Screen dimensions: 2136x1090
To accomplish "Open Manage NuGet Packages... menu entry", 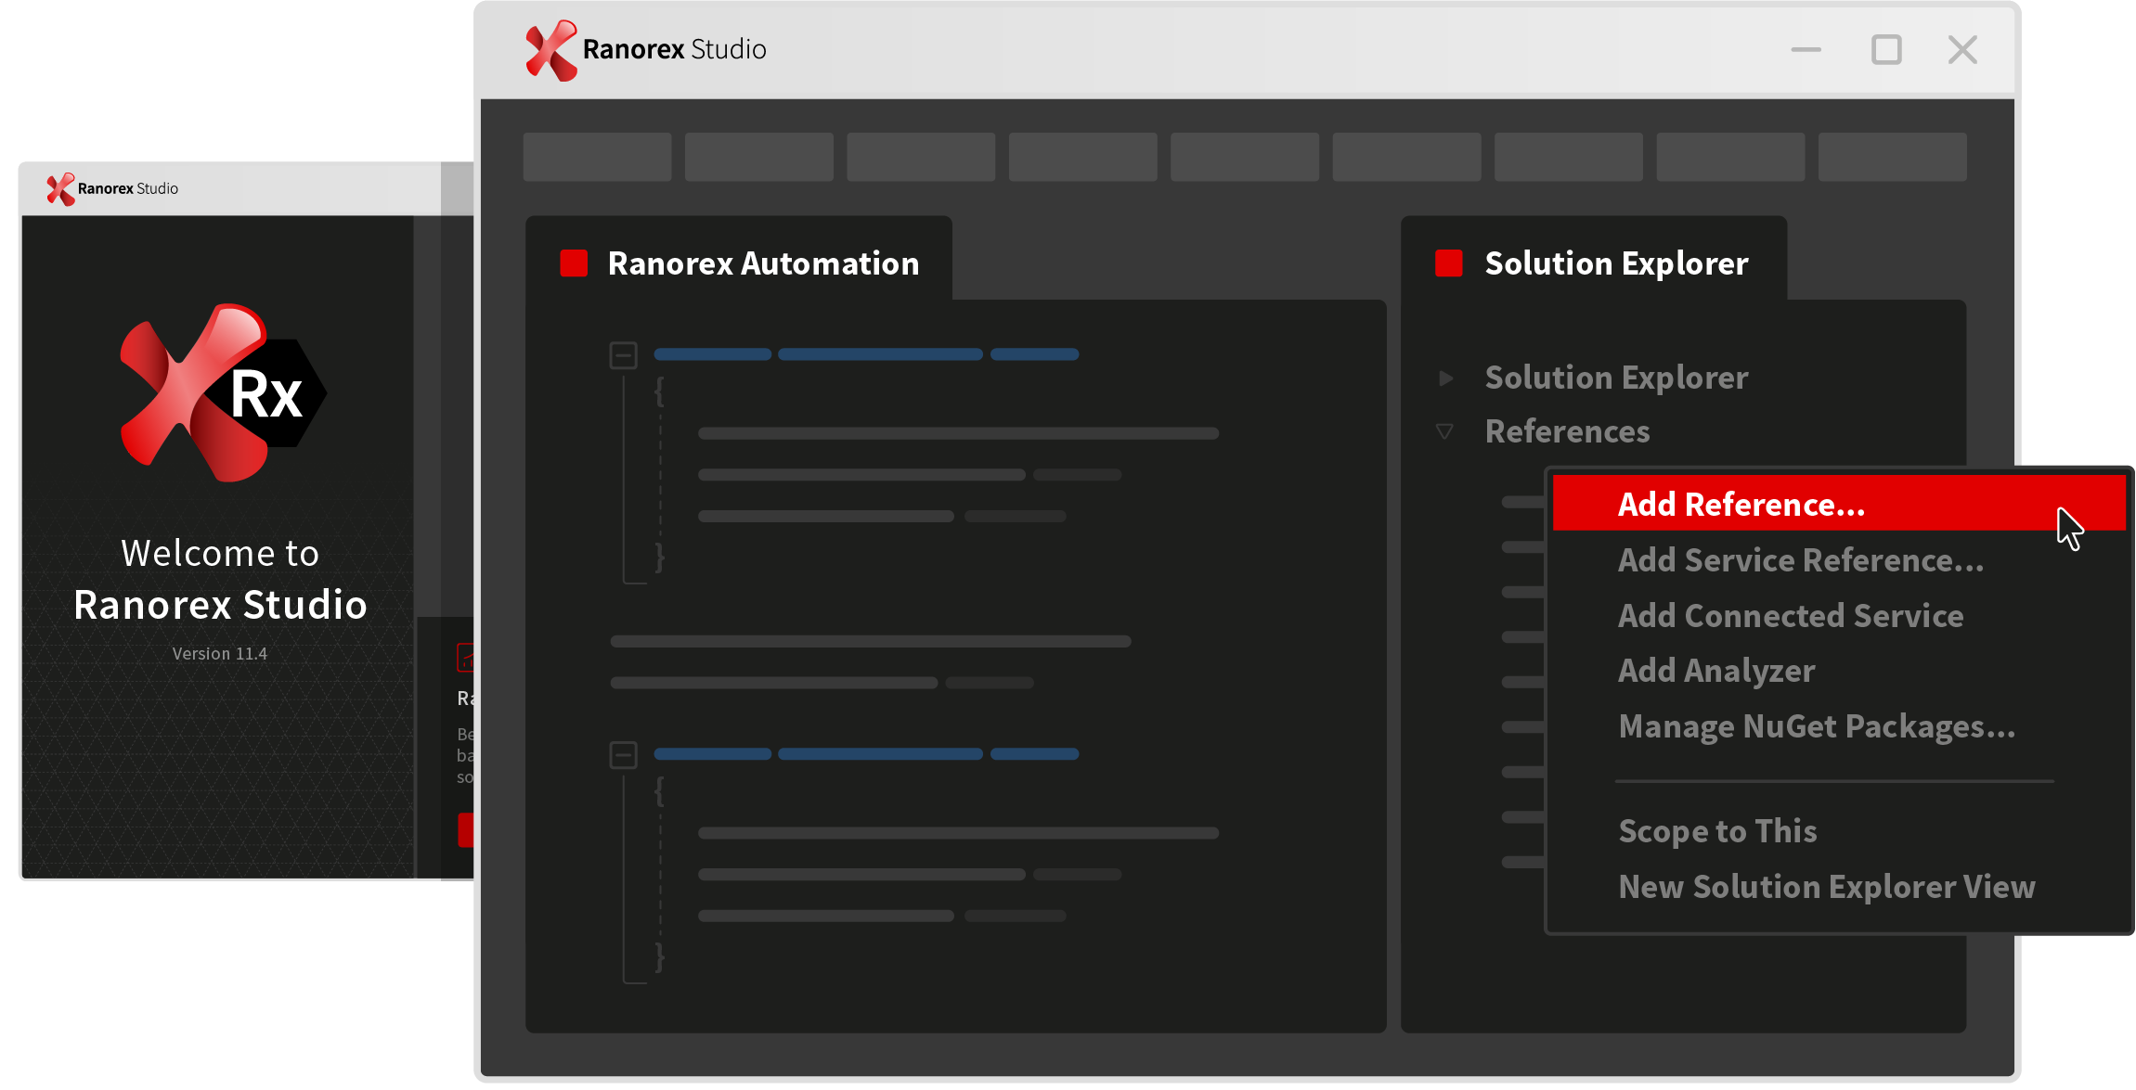I will tap(1839, 726).
